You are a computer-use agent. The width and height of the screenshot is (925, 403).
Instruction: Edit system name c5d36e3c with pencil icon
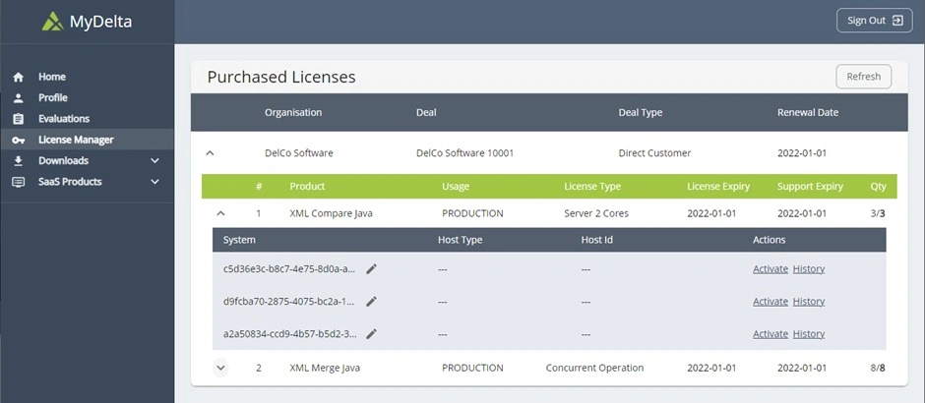(x=371, y=269)
